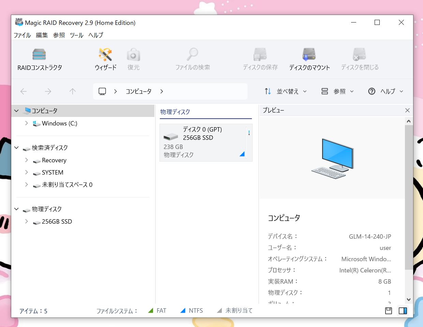
Task: Click the large computer image in preview
Action: click(x=333, y=158)
